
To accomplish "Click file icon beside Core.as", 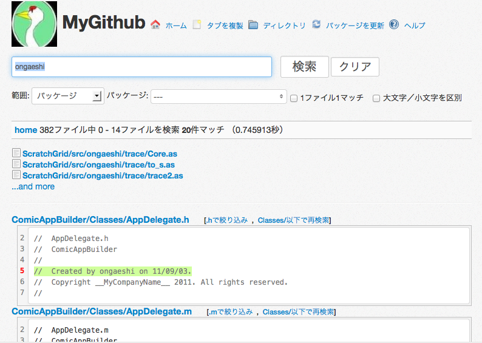I will point(16,153).
